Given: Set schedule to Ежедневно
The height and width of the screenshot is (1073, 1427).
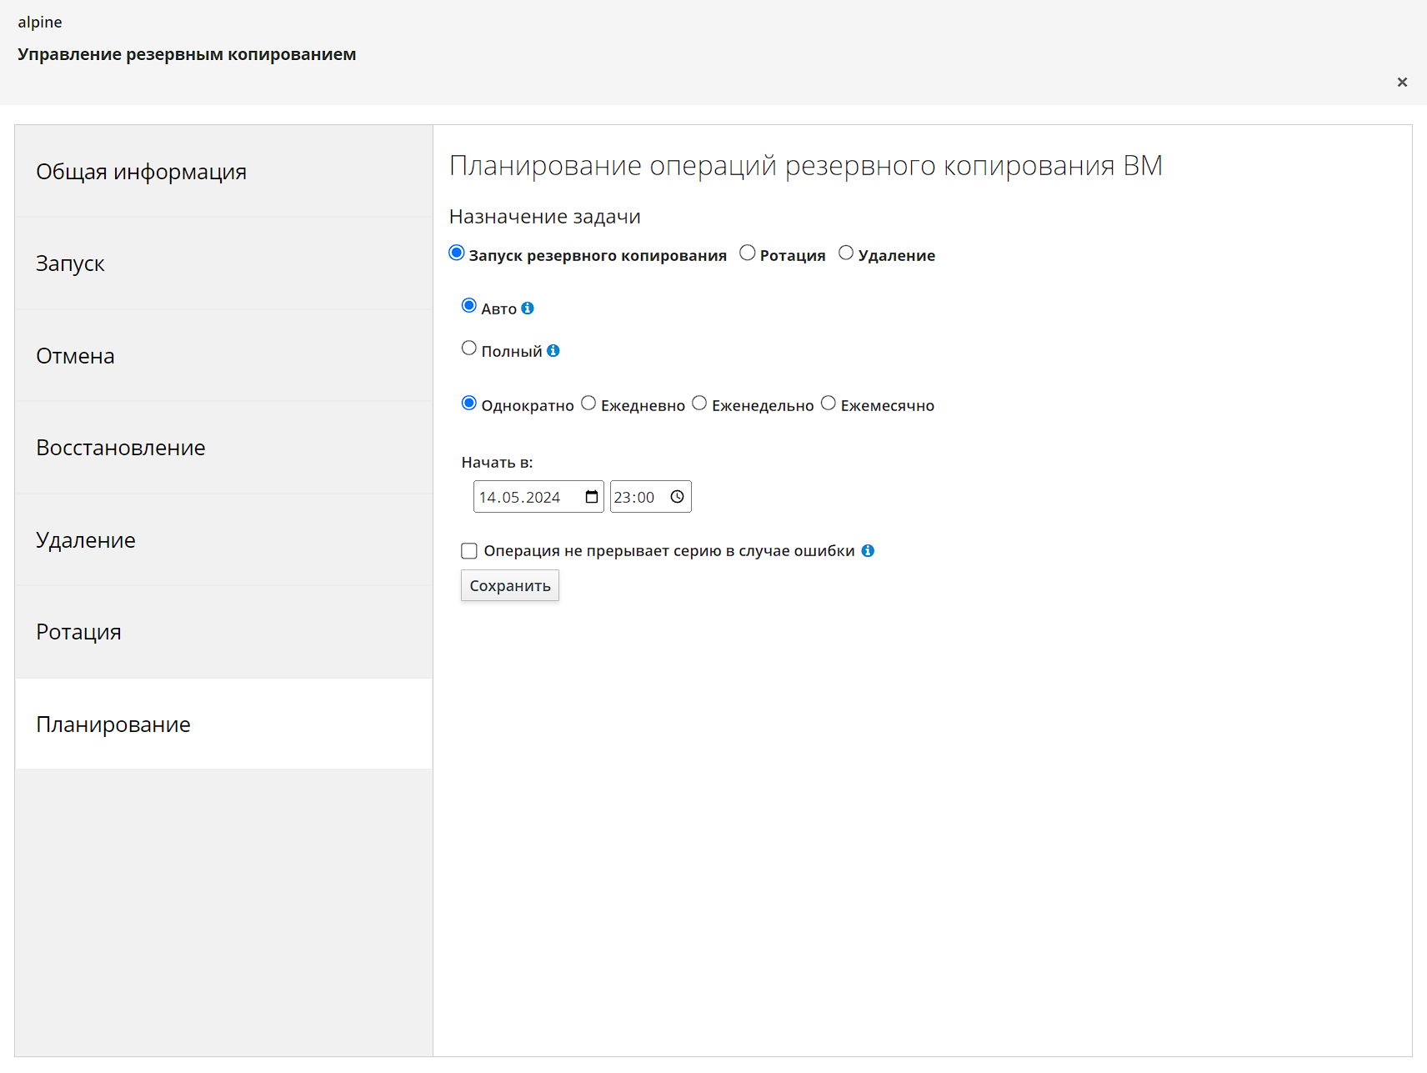Looking at the screenshot, I should (x=588, y=404).
